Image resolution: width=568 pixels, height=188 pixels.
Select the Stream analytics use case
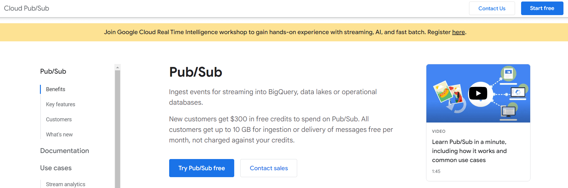tap(65, 184)
